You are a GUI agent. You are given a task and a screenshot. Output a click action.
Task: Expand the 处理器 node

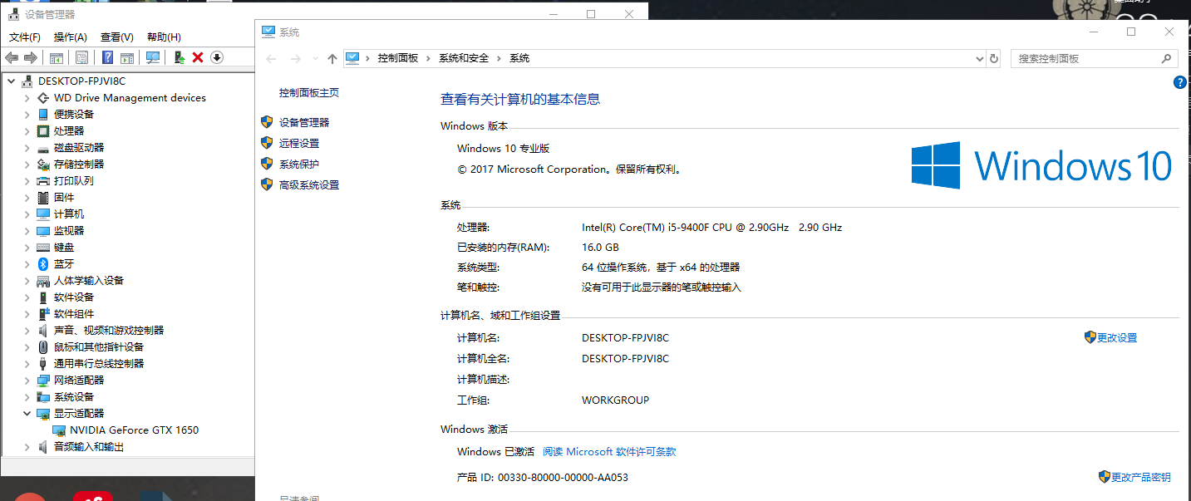[x=27, y=130]
